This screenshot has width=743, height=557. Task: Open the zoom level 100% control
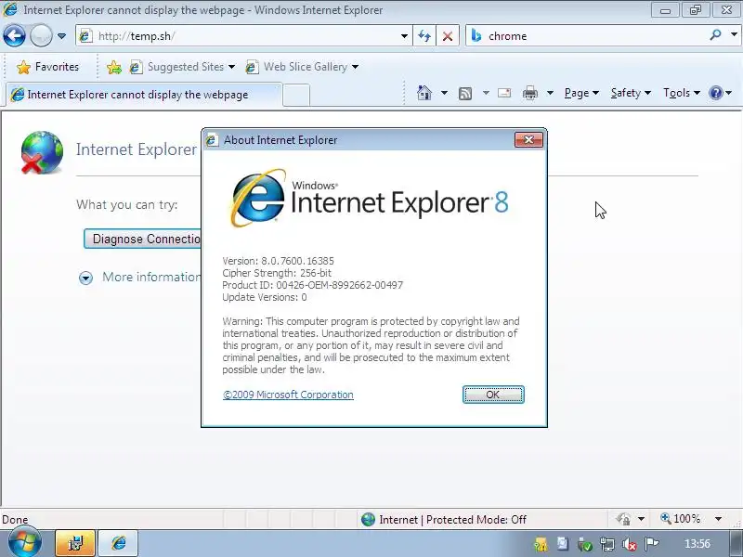681,519
